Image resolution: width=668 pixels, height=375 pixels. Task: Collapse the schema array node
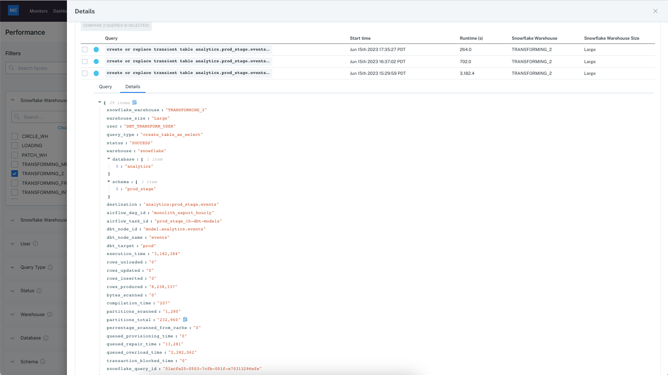pyautogui.click(x=109, y=181)
